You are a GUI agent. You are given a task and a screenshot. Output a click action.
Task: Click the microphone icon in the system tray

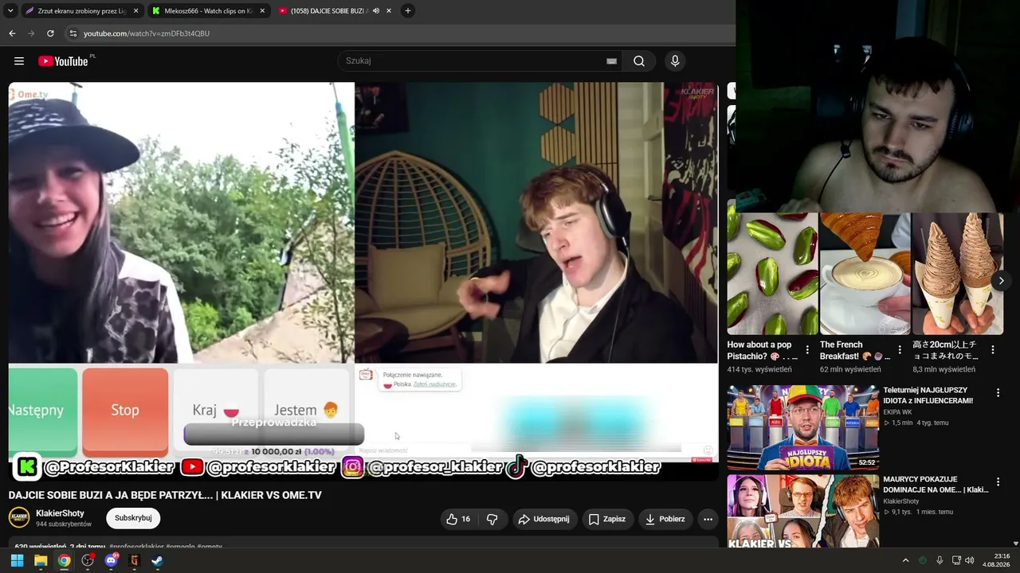pyautogui.click(x=940, y=560)
